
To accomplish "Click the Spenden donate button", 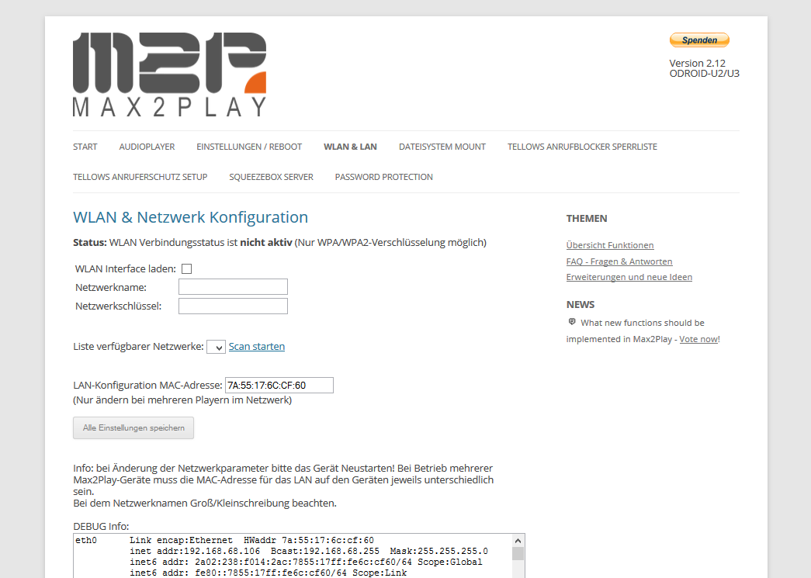I will click(699, 40).
